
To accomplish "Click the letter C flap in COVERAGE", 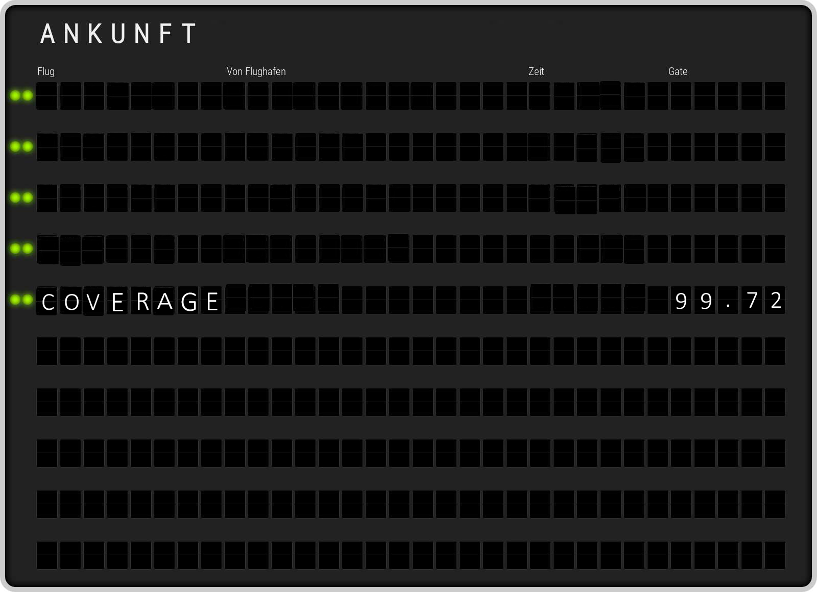I will pos(47,302).
